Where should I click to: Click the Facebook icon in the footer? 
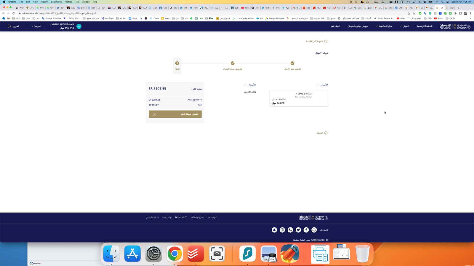tap(306, 230)
